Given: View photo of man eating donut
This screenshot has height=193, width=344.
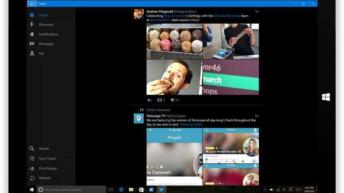Looking at the screenshot, I should point(174,77).
